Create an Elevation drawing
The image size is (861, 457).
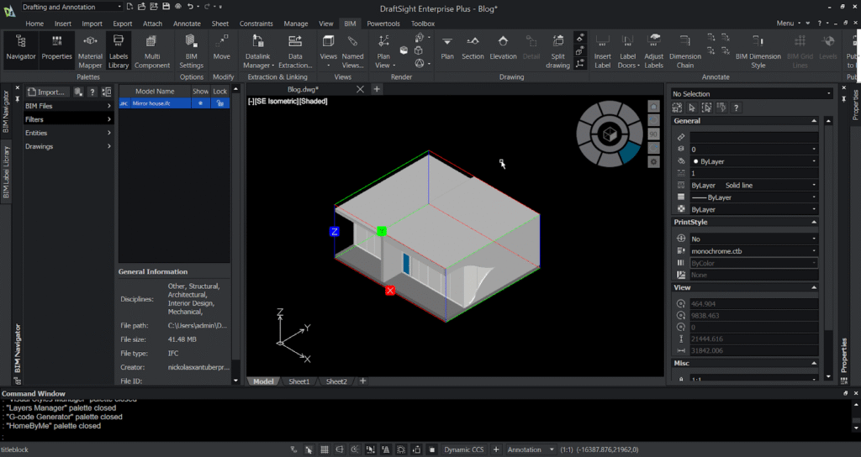pyautogui.click(x=503, y=50)
